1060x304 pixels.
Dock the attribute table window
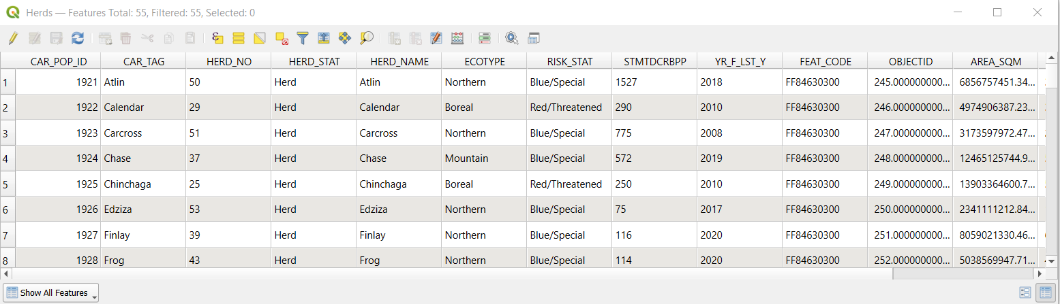coord(533,38)
